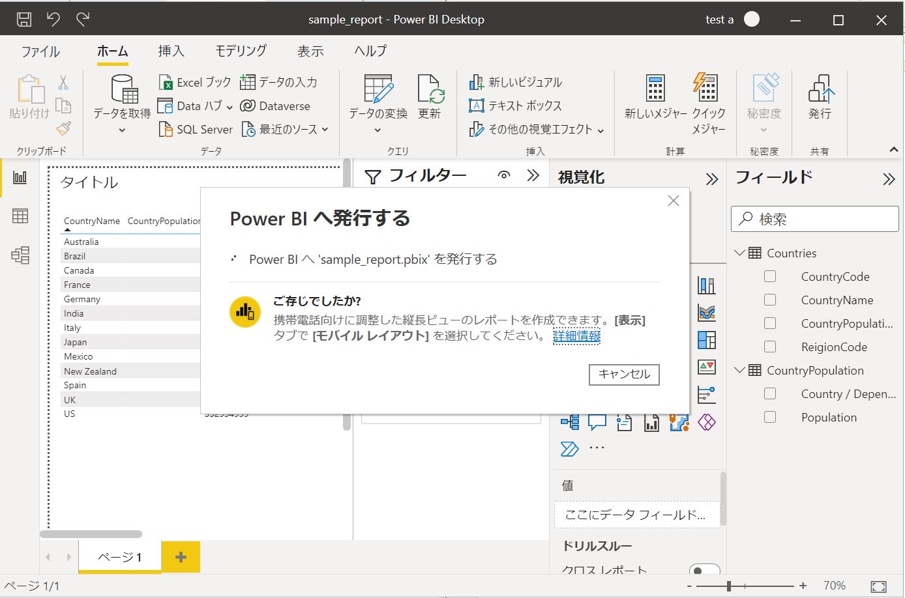The image size is (905, 598).
Task: Open the Dataverse connector
Action: pos(275,106)
